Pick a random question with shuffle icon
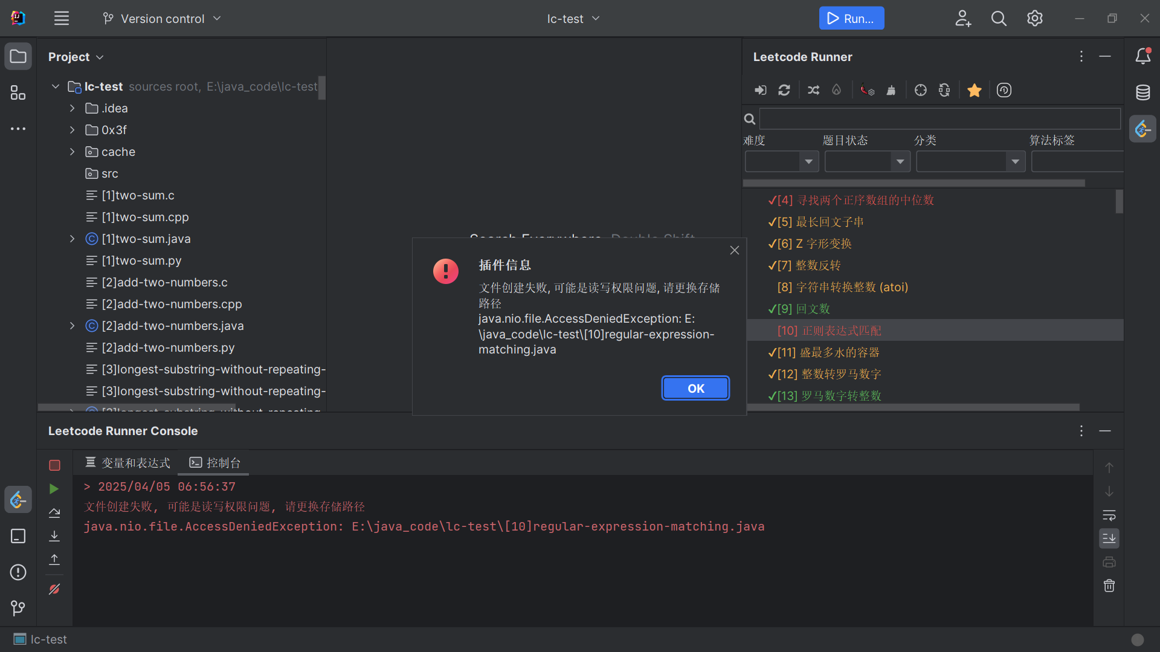 coord(813,90)
